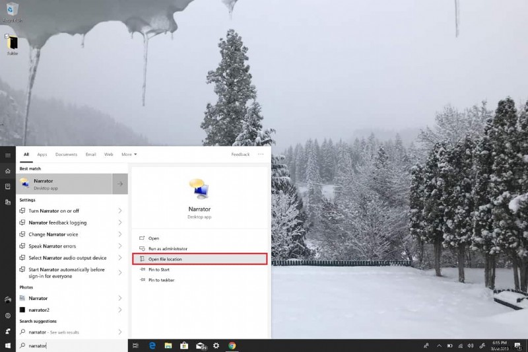Switch to the Apps search tab

[42, 155]
